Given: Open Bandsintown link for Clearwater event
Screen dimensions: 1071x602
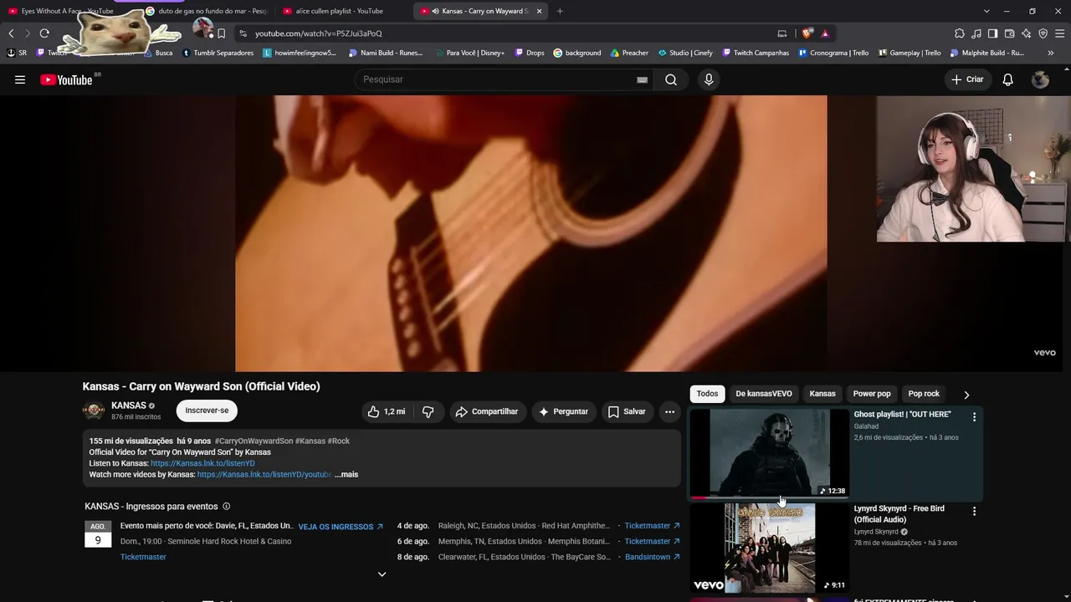Looking at the screenshot, I should 652,557.
